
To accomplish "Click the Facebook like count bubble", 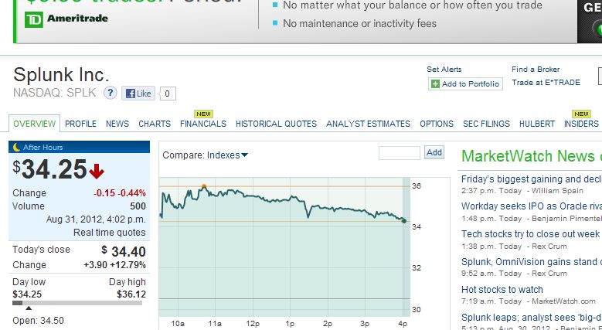I will tap(168, 94).
